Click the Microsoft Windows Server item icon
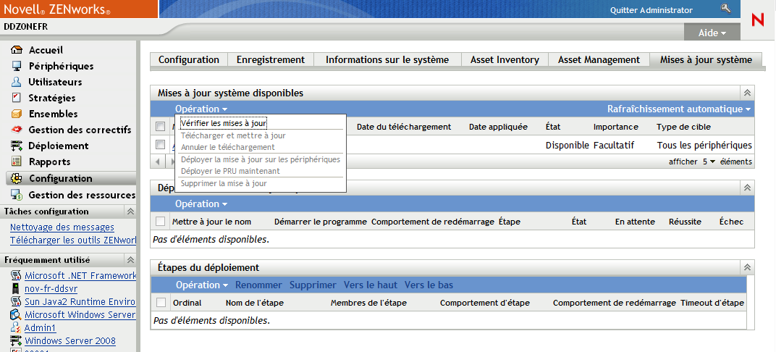 17,314
